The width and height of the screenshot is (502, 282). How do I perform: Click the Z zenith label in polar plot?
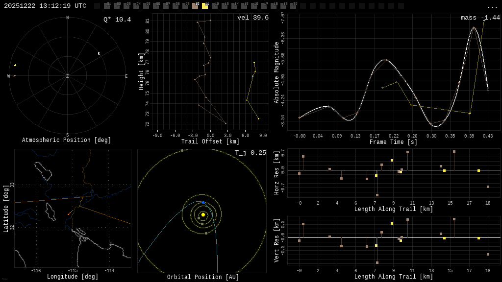tap(67, 76)
